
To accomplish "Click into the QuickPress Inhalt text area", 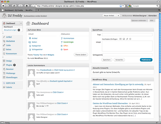I will 127,46.
